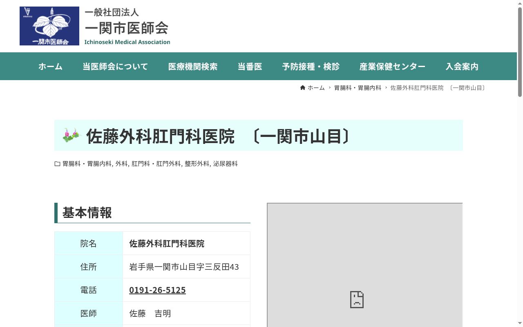Click the 院名 table header cell

pos(89,243)
